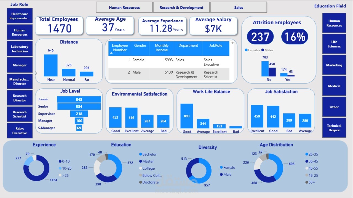Select Environmental Satisfaction Bad bar 284
353x198 pixels.
click(x=163, y=121)
